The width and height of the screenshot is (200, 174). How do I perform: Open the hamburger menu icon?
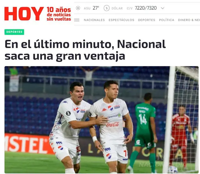(77, 20)
